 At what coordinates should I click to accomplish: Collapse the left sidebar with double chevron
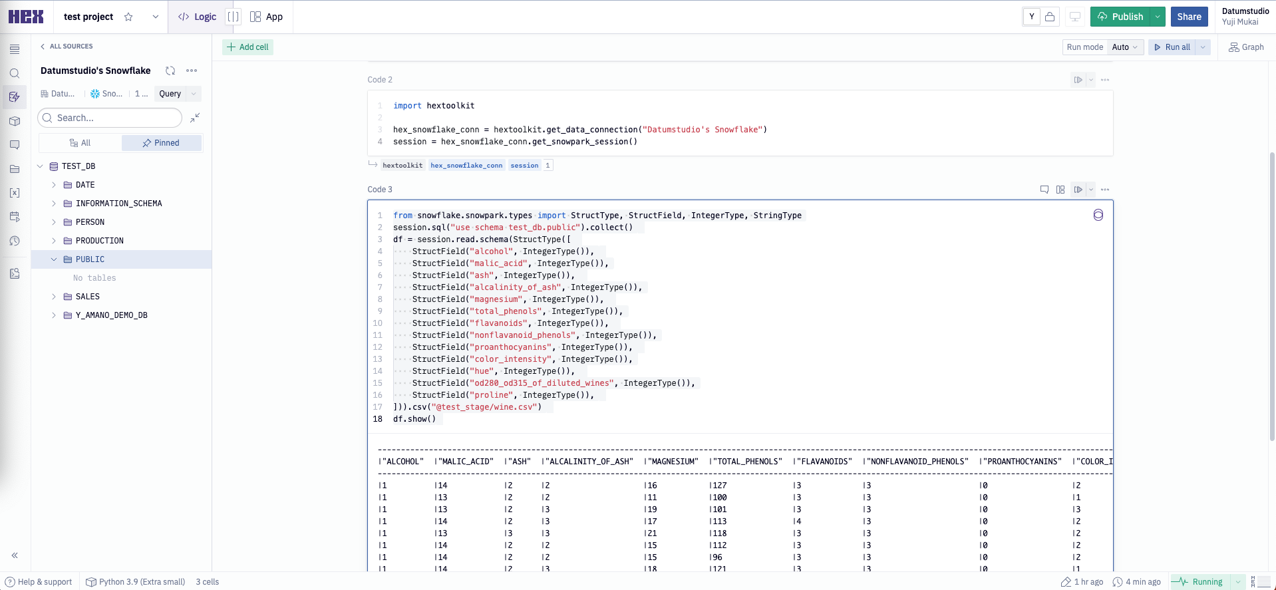[15, 555]
